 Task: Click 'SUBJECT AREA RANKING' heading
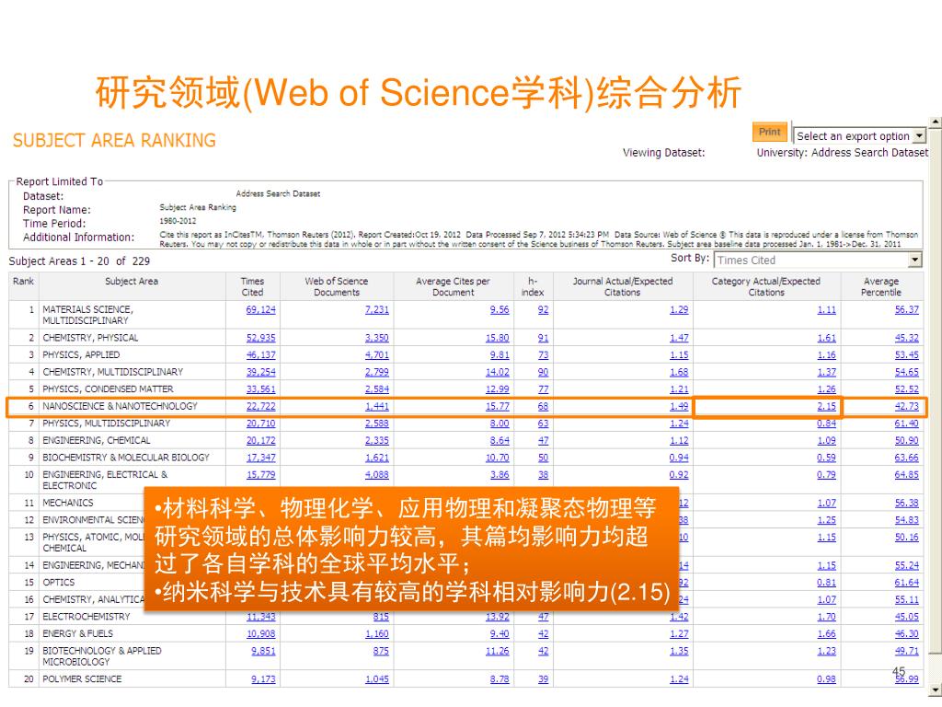coord(114,140)
